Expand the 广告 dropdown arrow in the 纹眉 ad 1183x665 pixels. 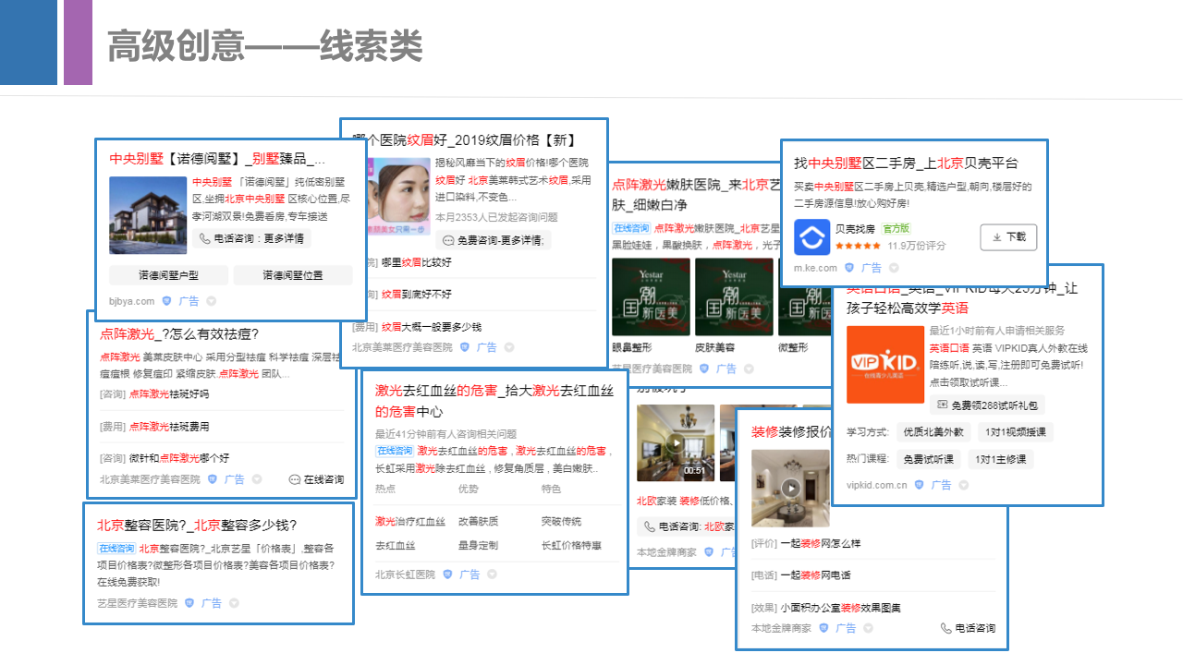(509, 347)
